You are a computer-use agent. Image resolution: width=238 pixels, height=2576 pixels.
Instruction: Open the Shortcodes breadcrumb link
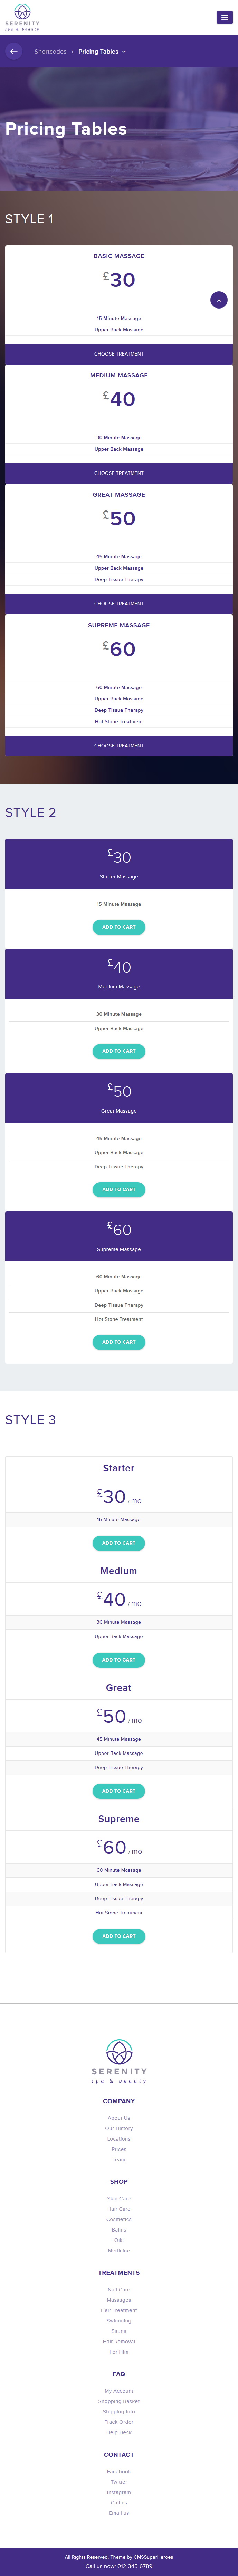tap(50, 51)
